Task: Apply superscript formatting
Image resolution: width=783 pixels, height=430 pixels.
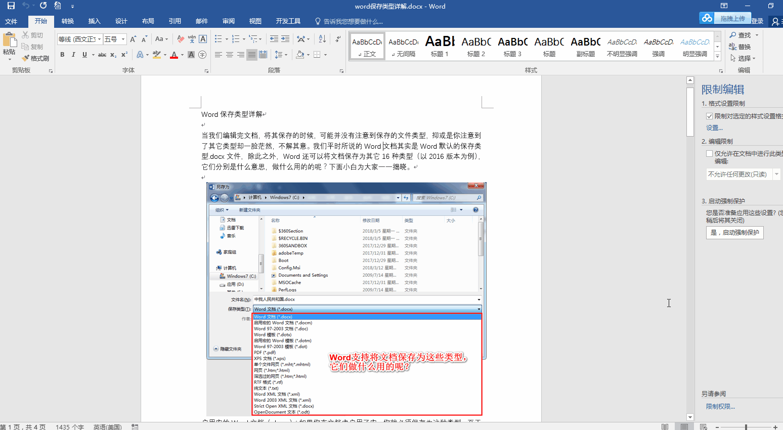Action: tap(124, 55)
